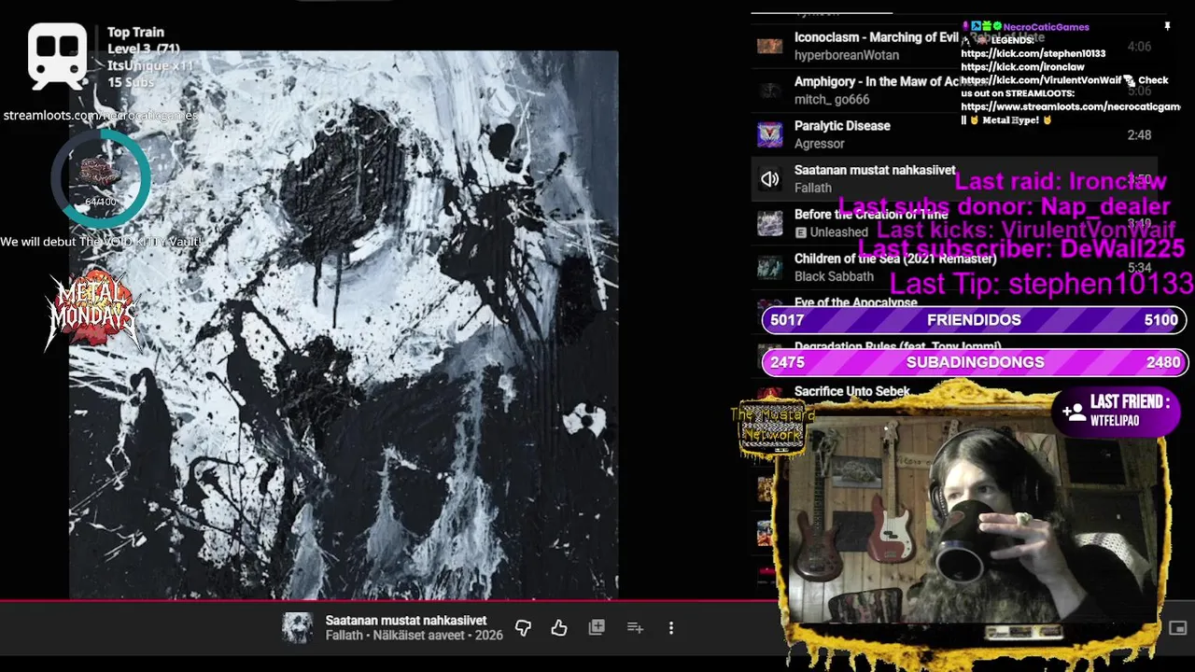Click pin icon on pinned chat message

(x=1167, y=27)
